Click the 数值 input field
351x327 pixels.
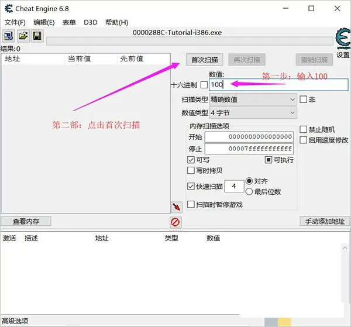(278, 85)
